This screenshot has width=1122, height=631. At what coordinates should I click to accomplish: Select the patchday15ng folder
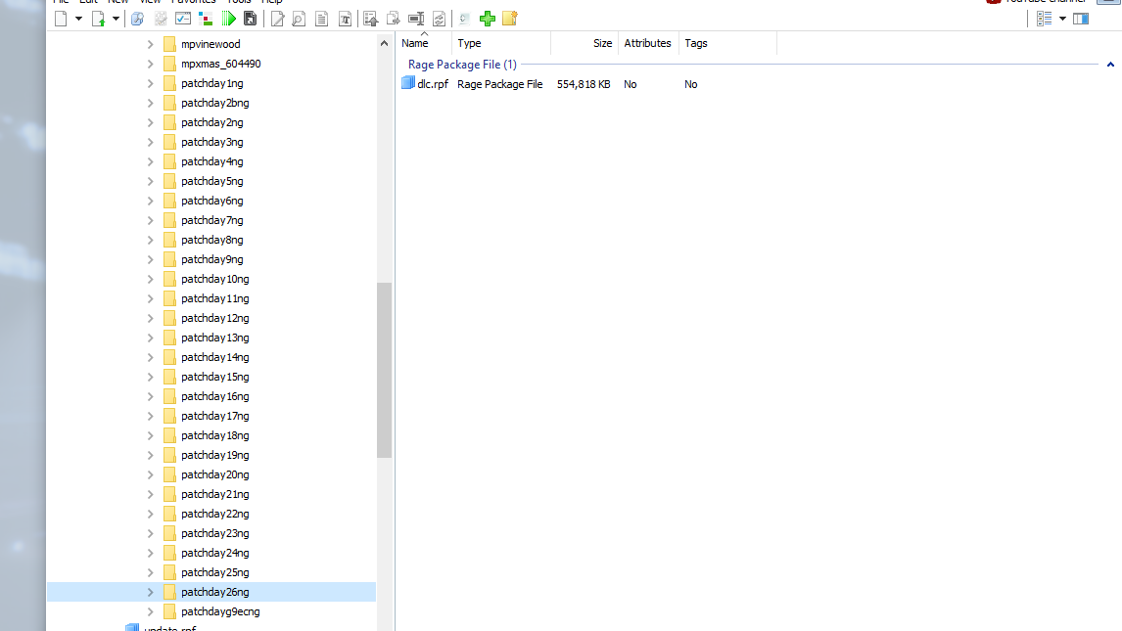(214, 377)
